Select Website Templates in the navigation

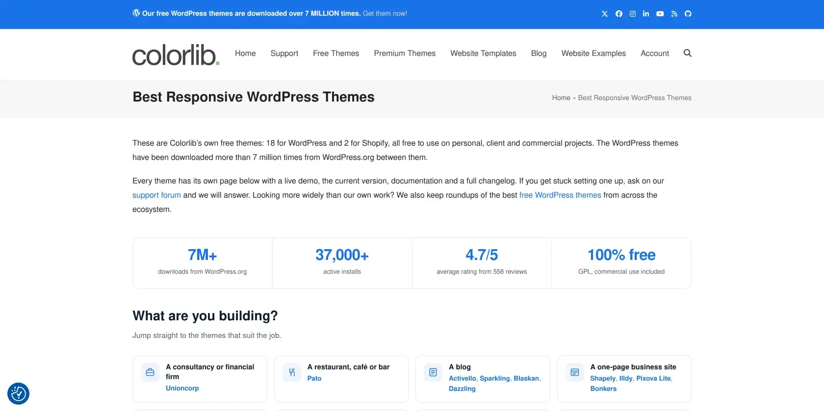[483, 53]
